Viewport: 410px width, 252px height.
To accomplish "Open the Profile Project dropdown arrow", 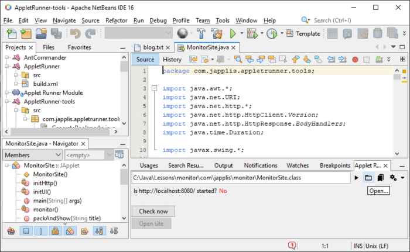I will [x=282, y=33].
